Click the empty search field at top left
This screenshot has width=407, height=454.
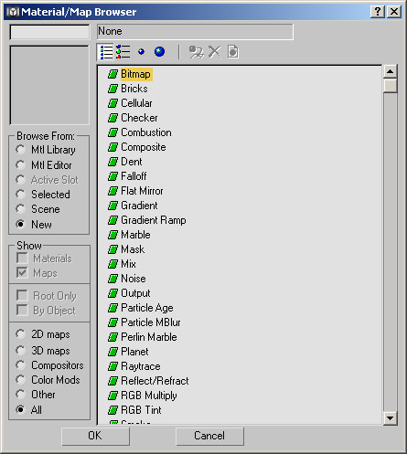[x=49, y=32]
